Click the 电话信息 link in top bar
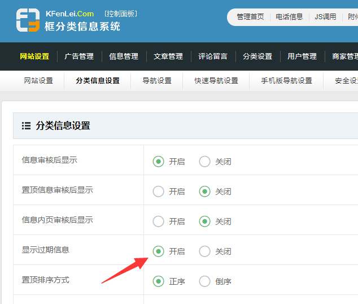Screen dimensions: 358x304 tap(289, 17)
